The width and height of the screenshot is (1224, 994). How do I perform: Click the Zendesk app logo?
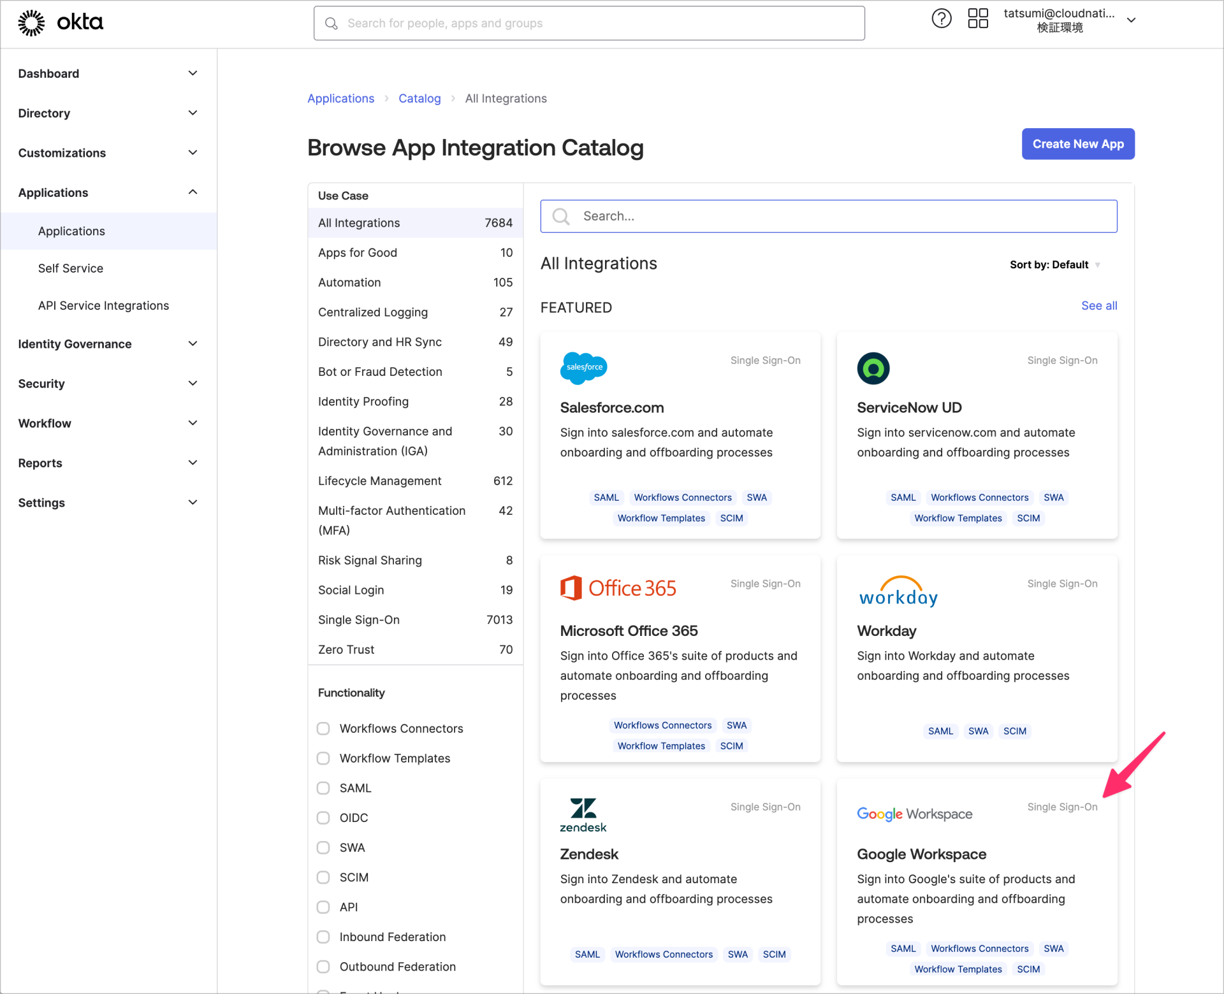pos(582,814)
